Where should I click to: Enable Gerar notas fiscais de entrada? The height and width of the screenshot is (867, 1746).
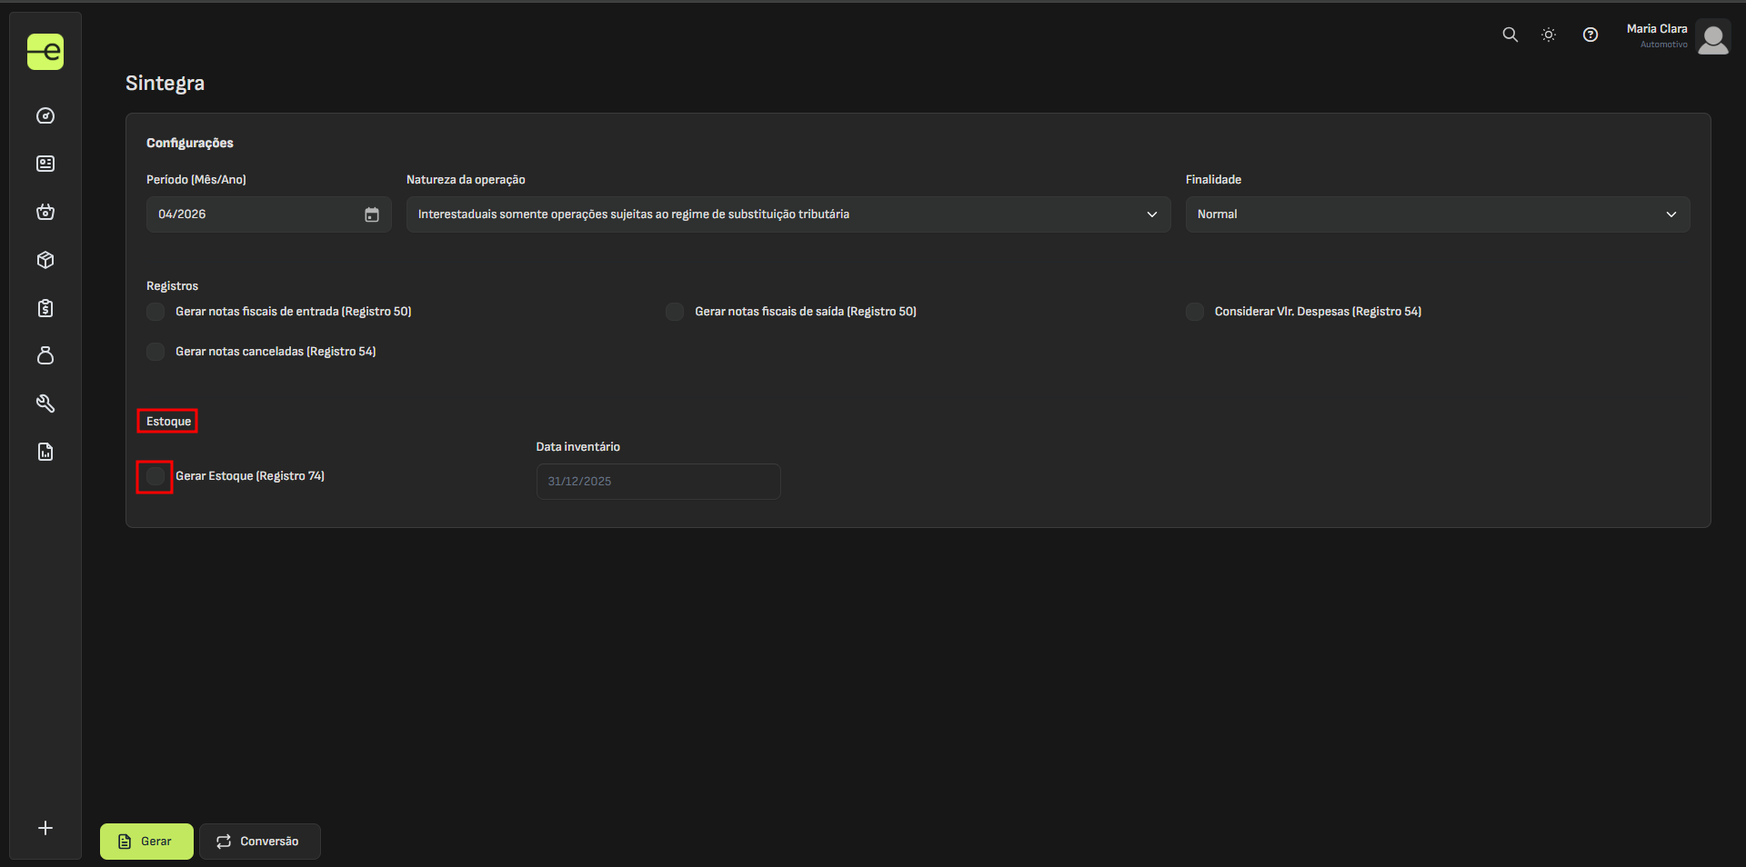click(x=156, y=312)
